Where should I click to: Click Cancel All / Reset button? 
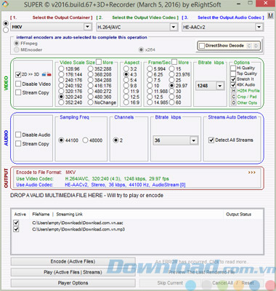click(x=233, y=283)
